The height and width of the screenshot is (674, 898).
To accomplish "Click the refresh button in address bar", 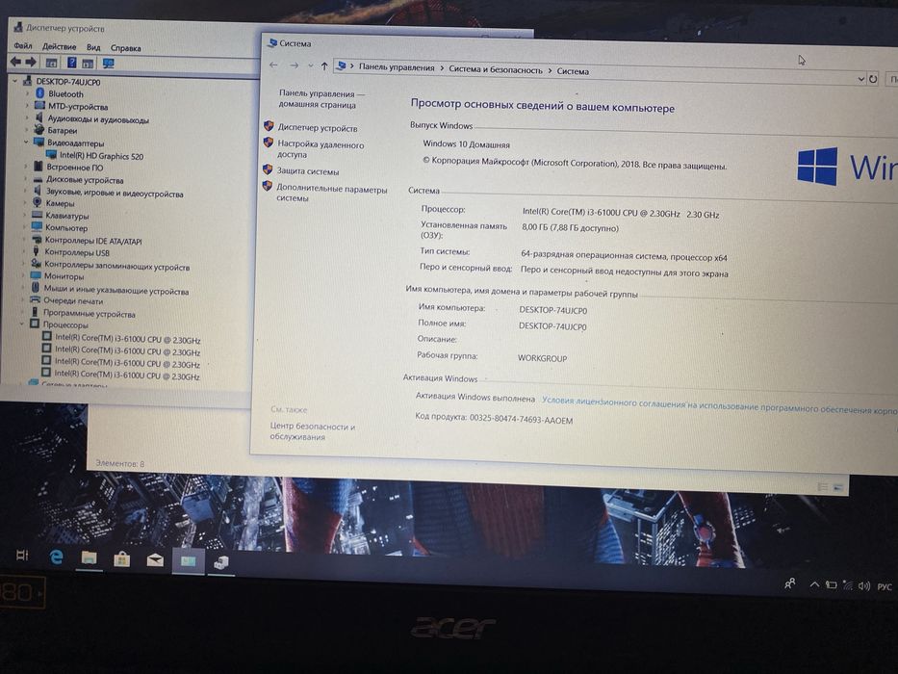I will [873, 79].
